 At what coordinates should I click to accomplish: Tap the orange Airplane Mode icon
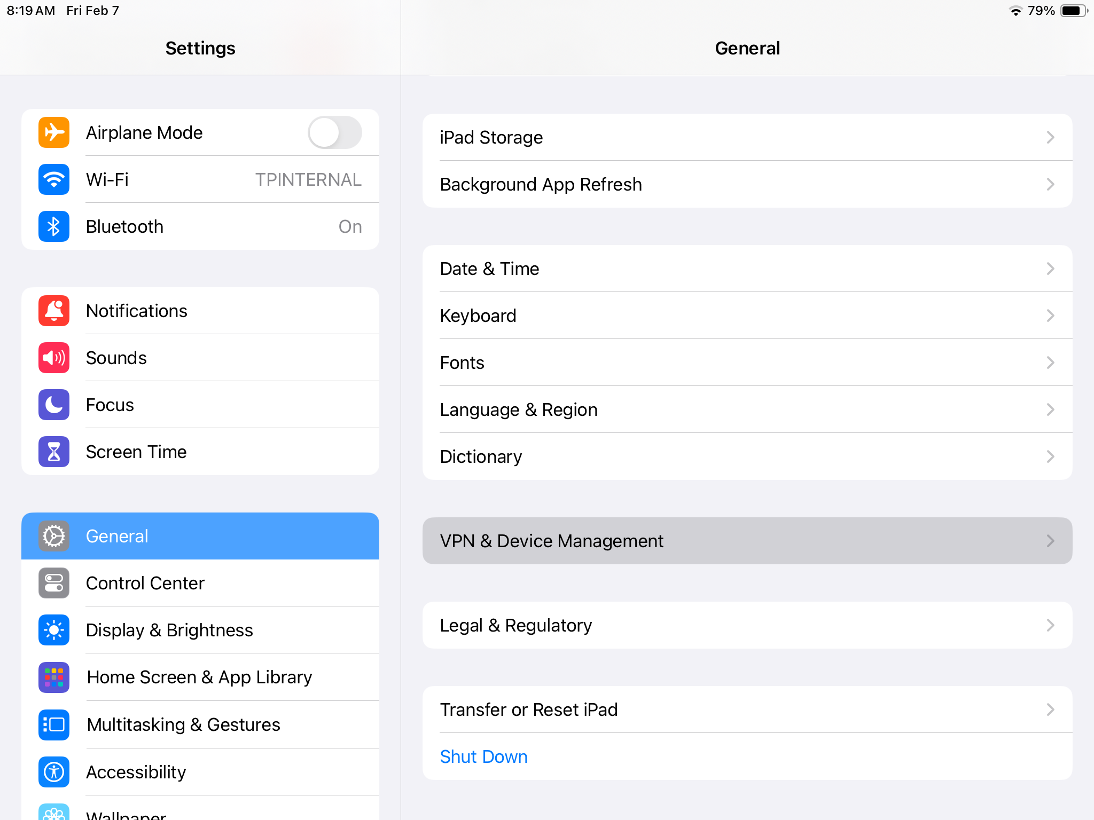click(54, 132)
